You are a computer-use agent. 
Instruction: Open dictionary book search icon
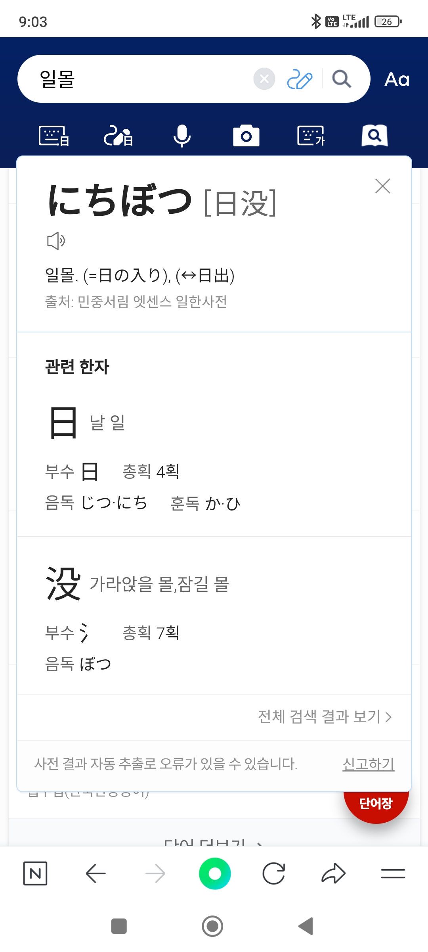[x=374, y=136]
